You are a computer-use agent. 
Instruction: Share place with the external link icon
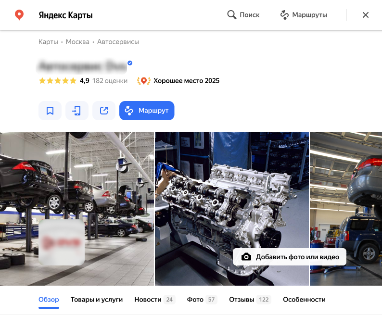[x=104, y=111]
